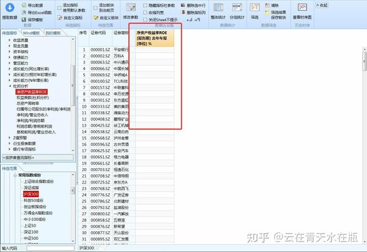367x252 pixels.
Task: Click the 清除 filter icon
Action: coord(267,5)
